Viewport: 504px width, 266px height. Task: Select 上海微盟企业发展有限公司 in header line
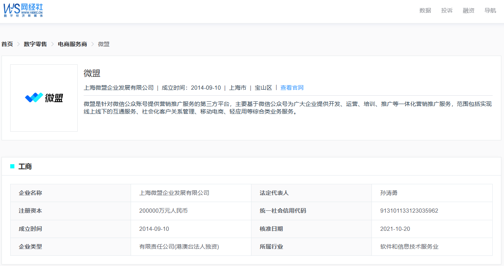(119, 88)
